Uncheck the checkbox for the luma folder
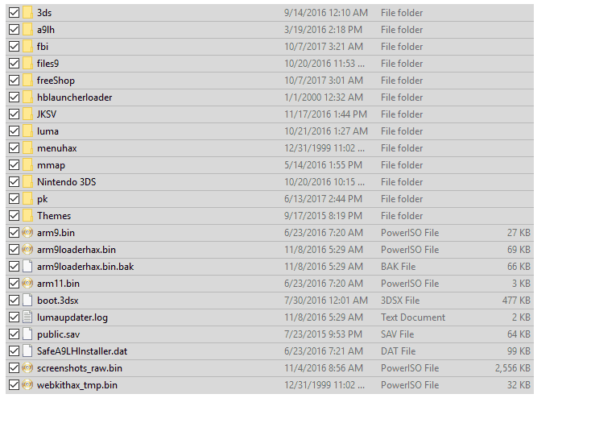591x448 pixels. tap(14, 131)
